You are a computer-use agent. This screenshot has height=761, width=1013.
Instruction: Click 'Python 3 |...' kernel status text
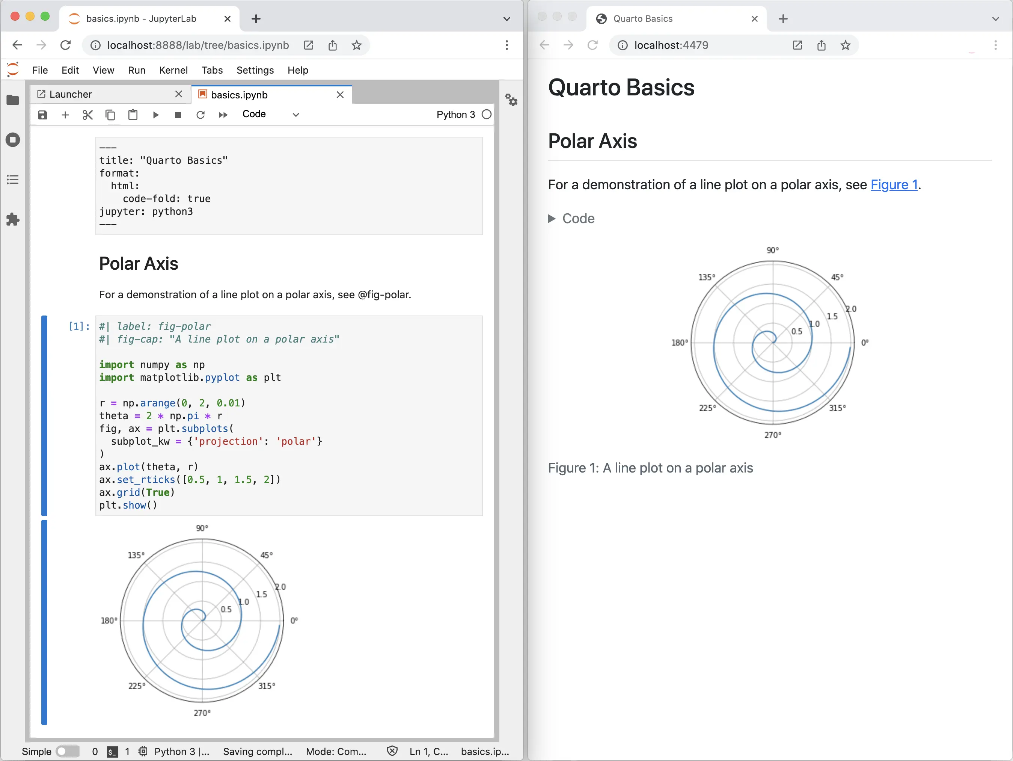tap(181, 751)
